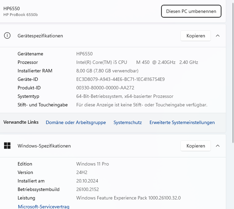Image resolution: width=234 pixels, height=209 pixels.
Task: Collapse the Windows-Spezifikationen section with its chevron
Action: 218,146
